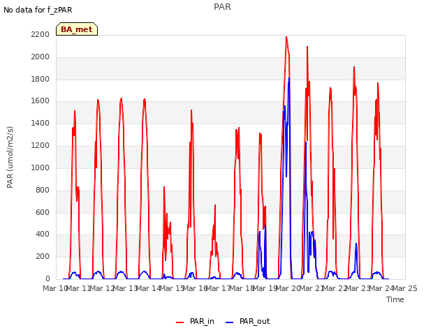Click the 'No data for f_zPAR' message
The height and width of the screenshot is (335, 447).
38,10
